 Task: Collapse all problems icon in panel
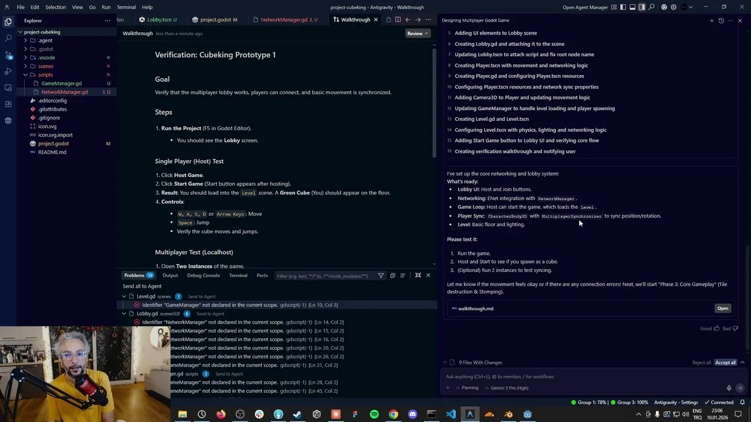click(x=393, y=275)
